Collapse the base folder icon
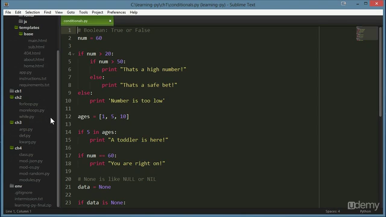Screen dimensions: 386x217 point(21,34)
